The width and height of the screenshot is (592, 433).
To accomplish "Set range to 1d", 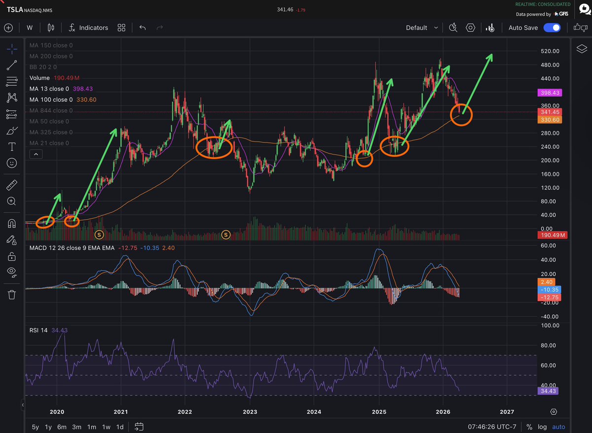I will (120, 427).
